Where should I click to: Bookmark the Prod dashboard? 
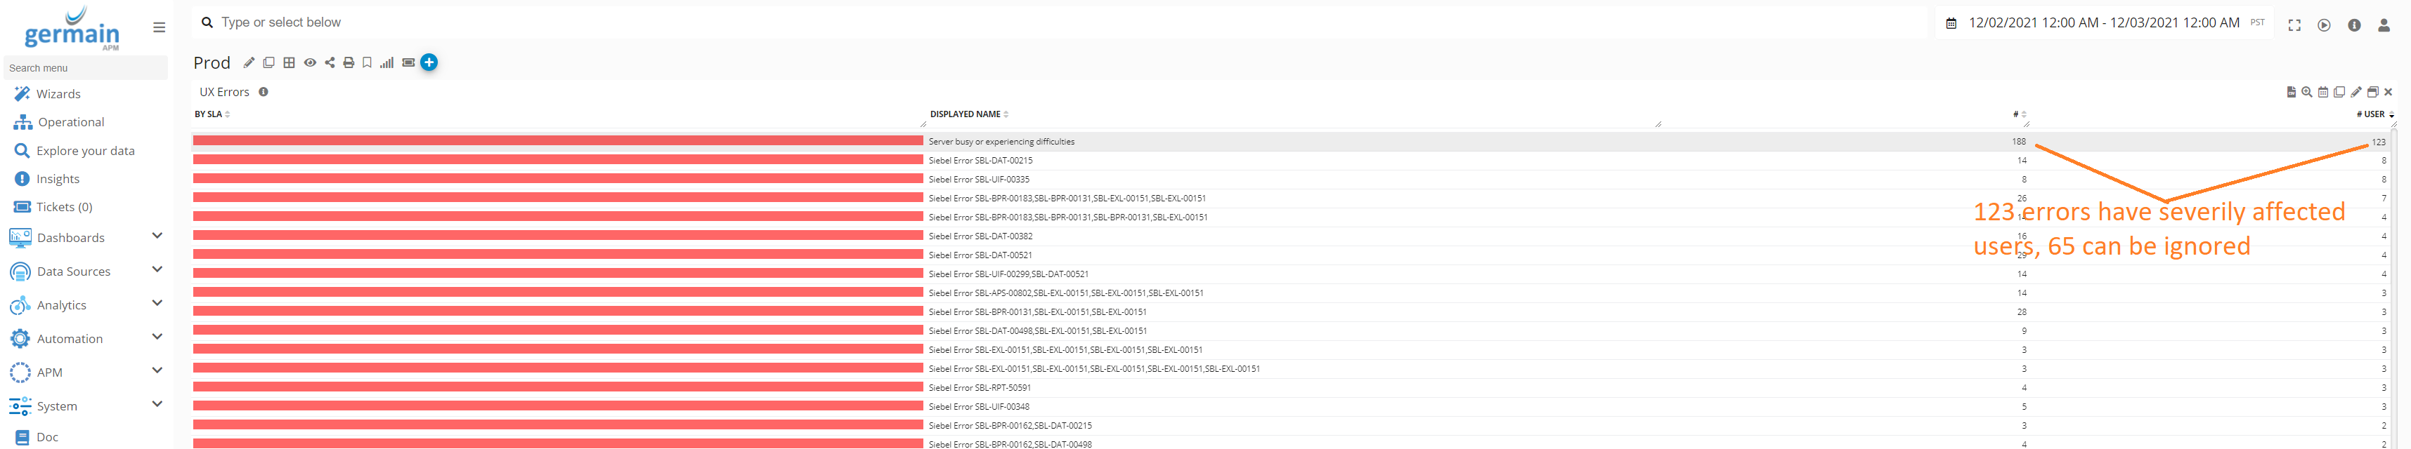click(367, 62)
